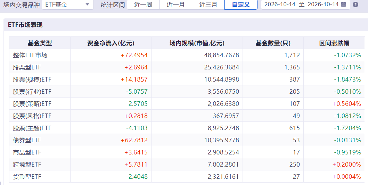Open the help question mark icon

[x=355, y=5]
